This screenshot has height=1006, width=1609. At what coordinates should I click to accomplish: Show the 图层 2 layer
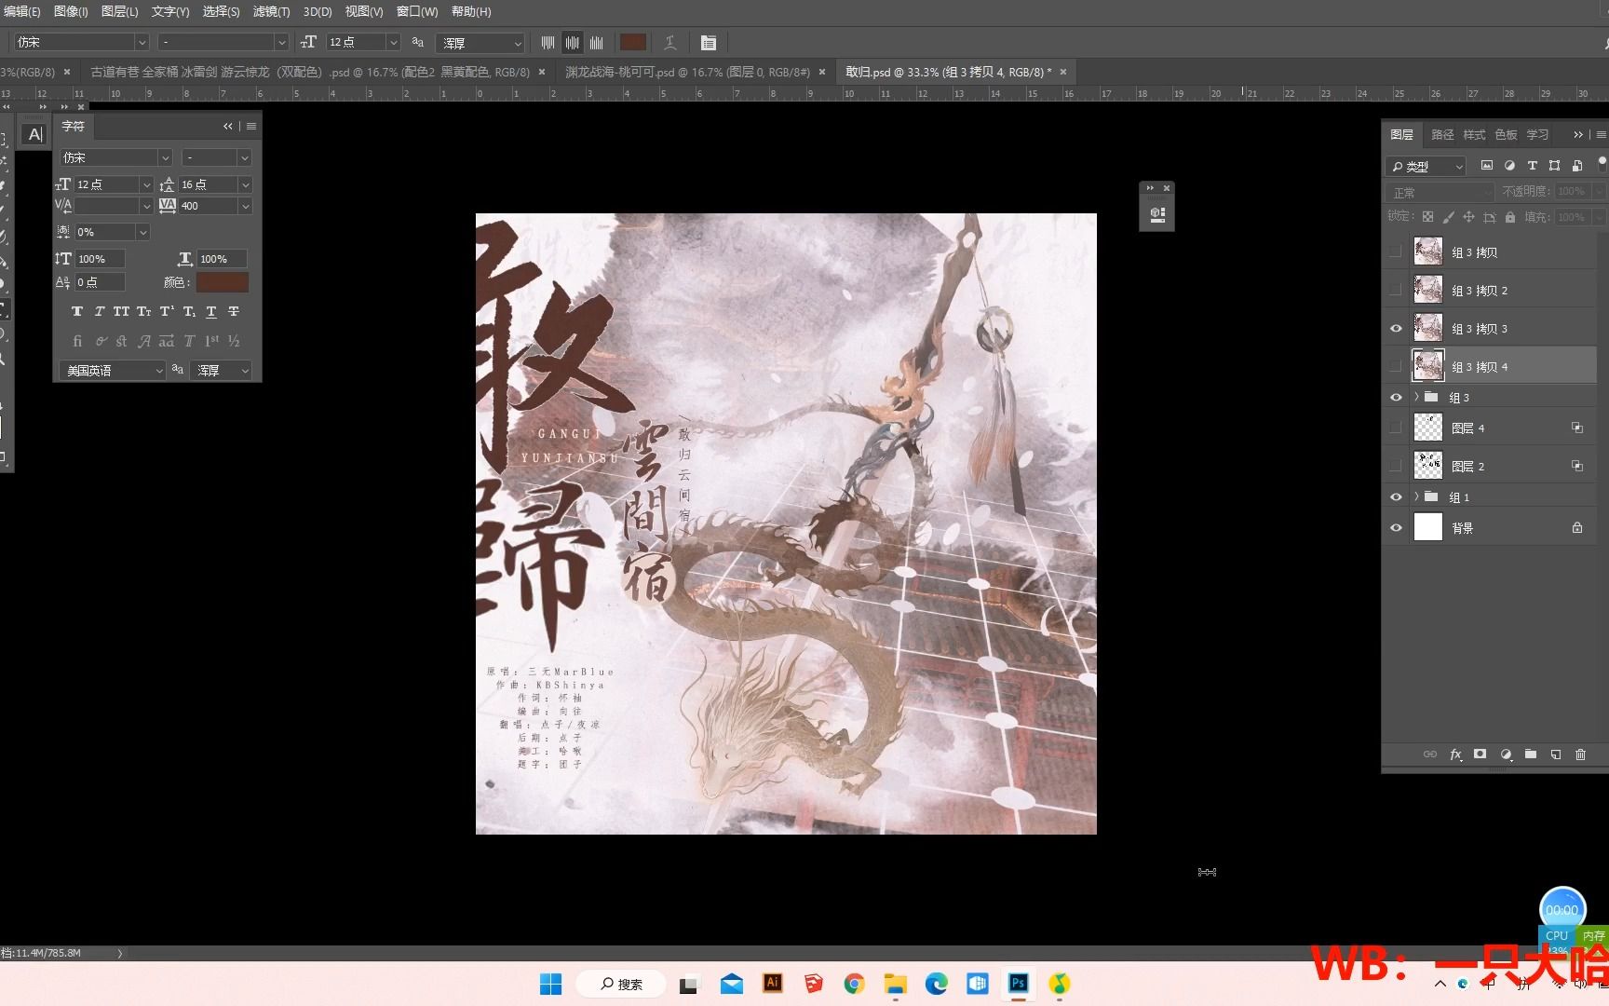coord(1396,466)
